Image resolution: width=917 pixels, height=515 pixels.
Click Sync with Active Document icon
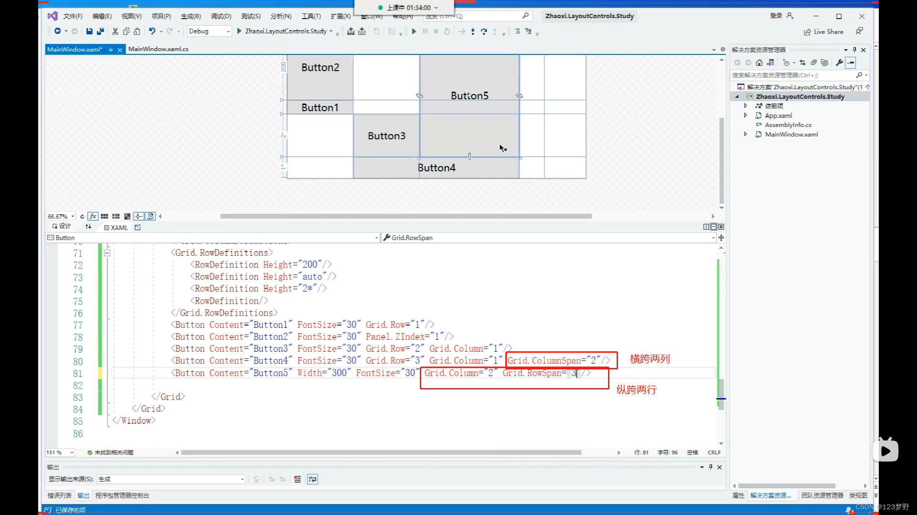802,63
